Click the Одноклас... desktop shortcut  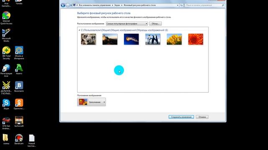point(19,104)
